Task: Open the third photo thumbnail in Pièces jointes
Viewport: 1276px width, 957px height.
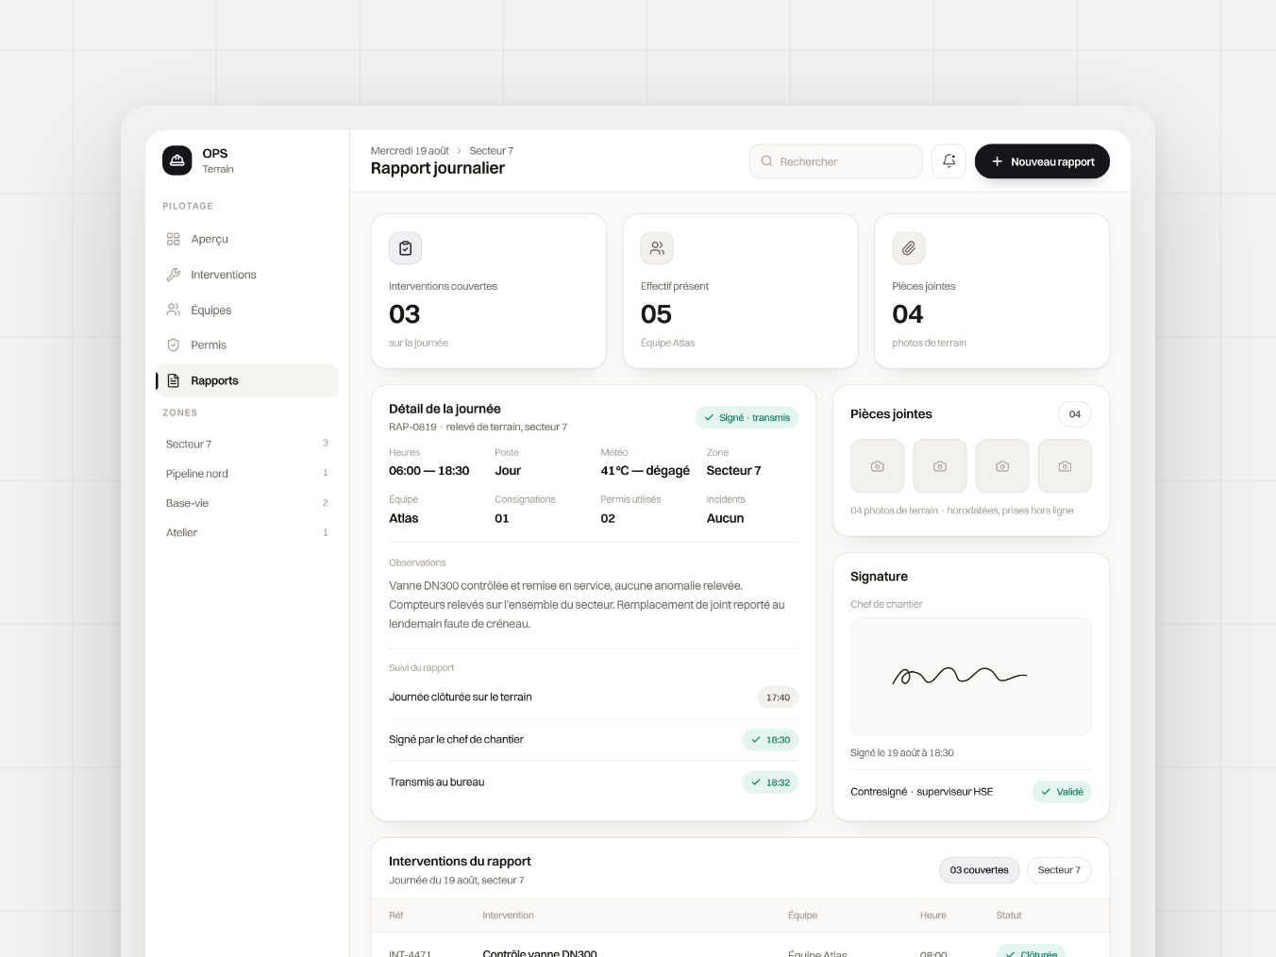Action: 1002,466
